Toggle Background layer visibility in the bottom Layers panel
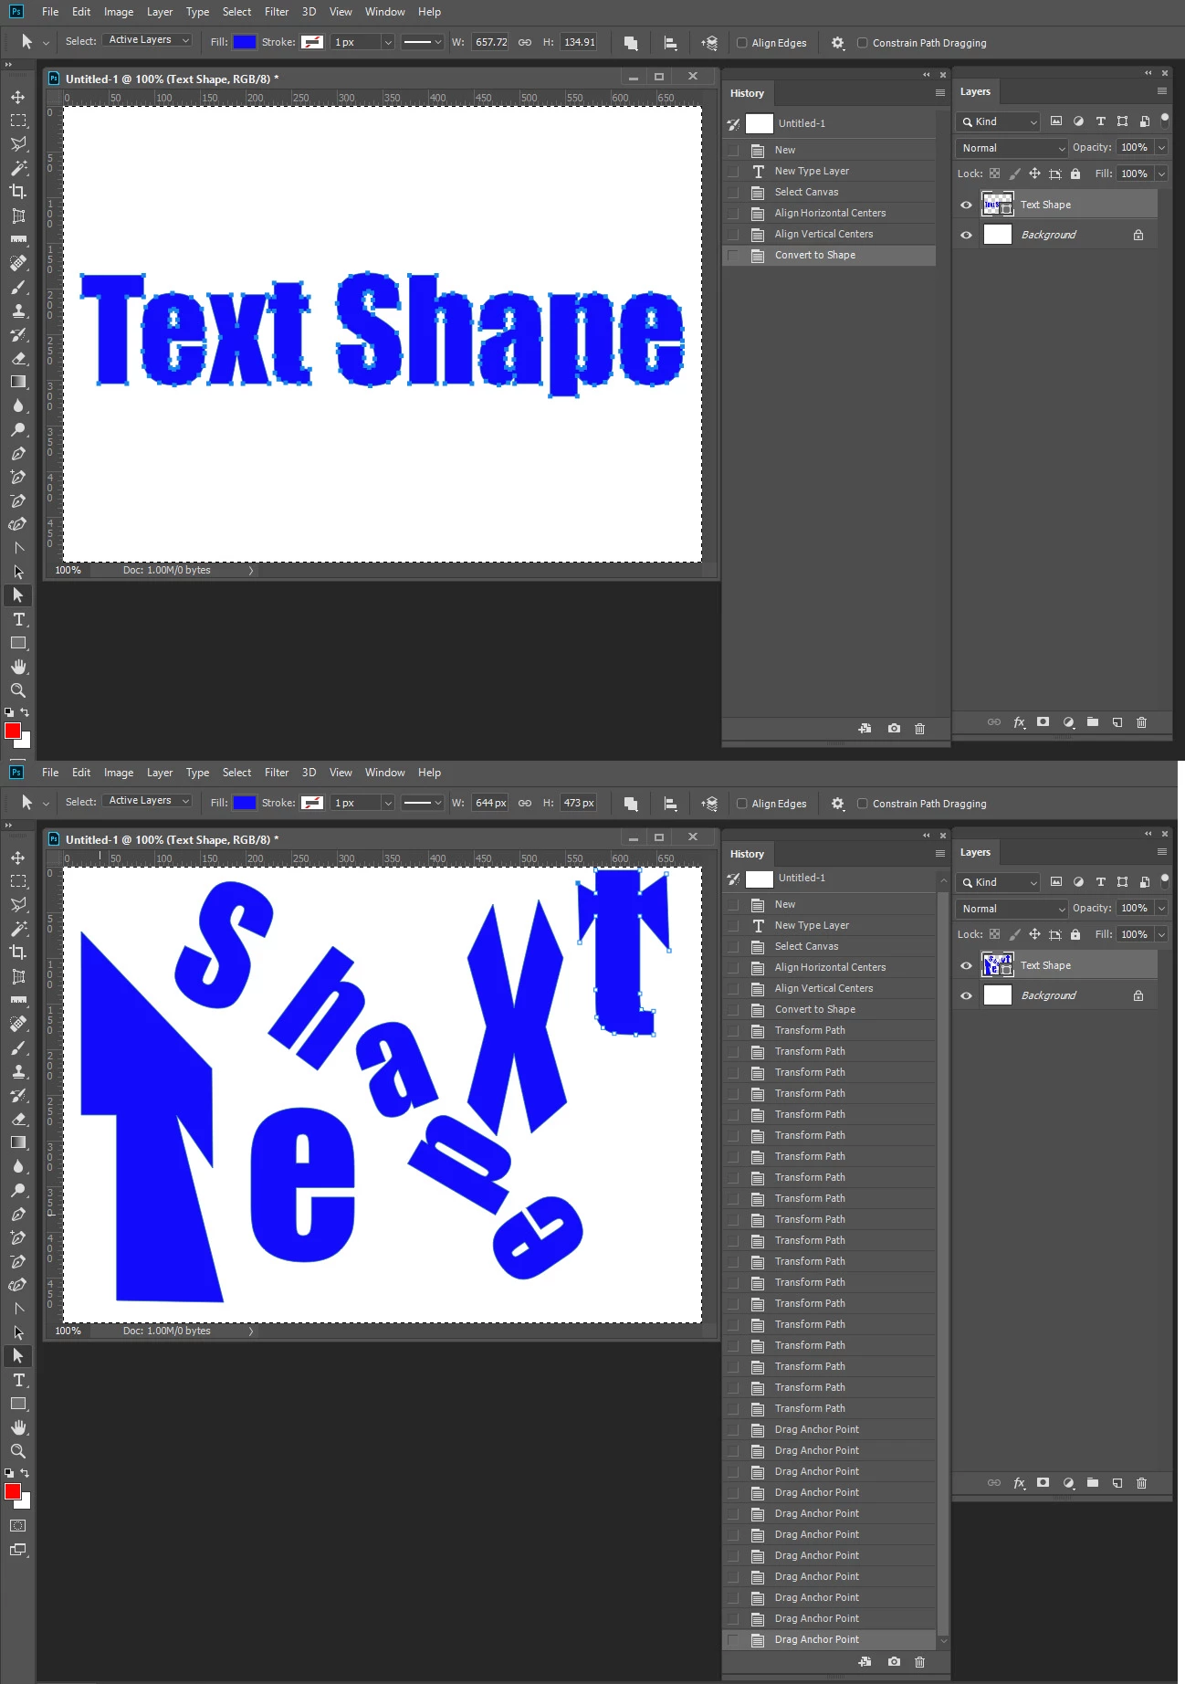The image size is (1185, 1684). tap(966, 995)
